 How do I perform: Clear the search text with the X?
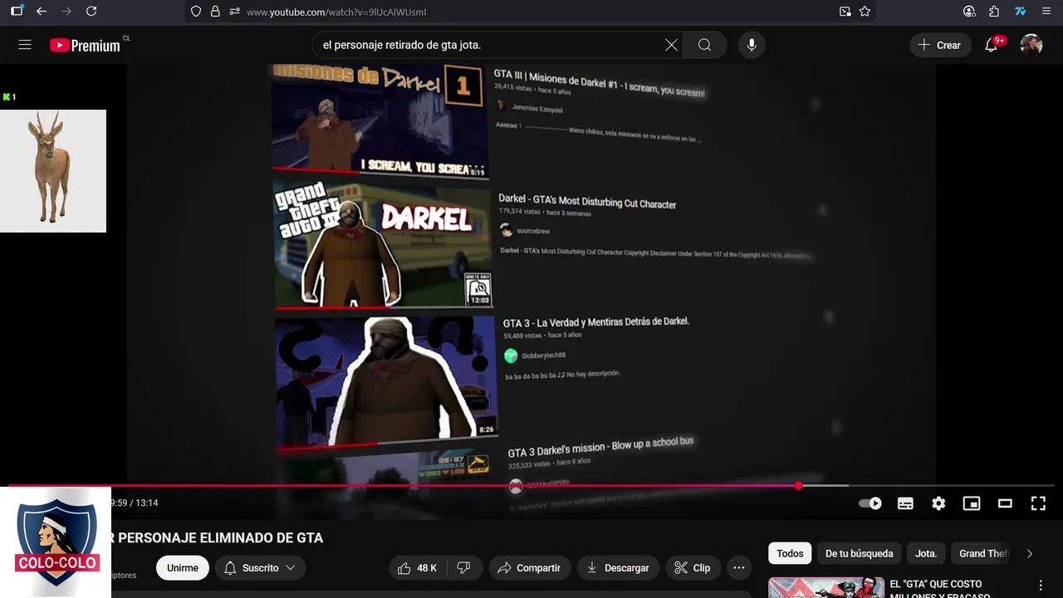click(671, 45)
